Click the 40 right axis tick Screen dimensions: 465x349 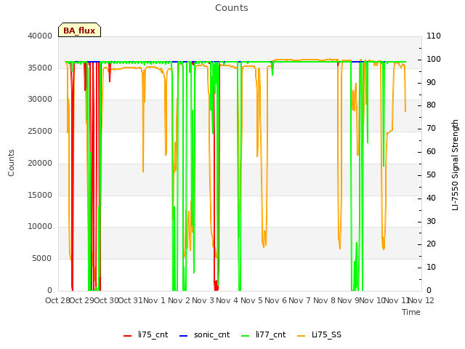(431, 198)
